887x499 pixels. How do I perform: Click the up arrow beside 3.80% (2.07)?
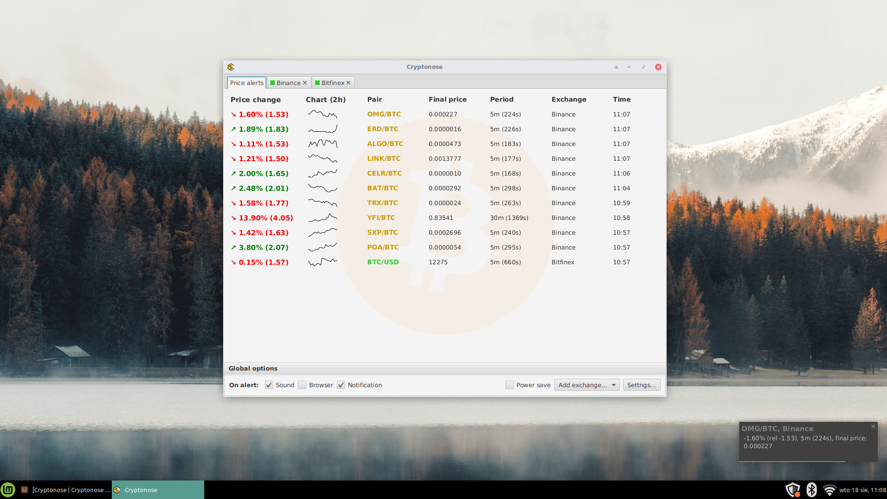point(233,247)
